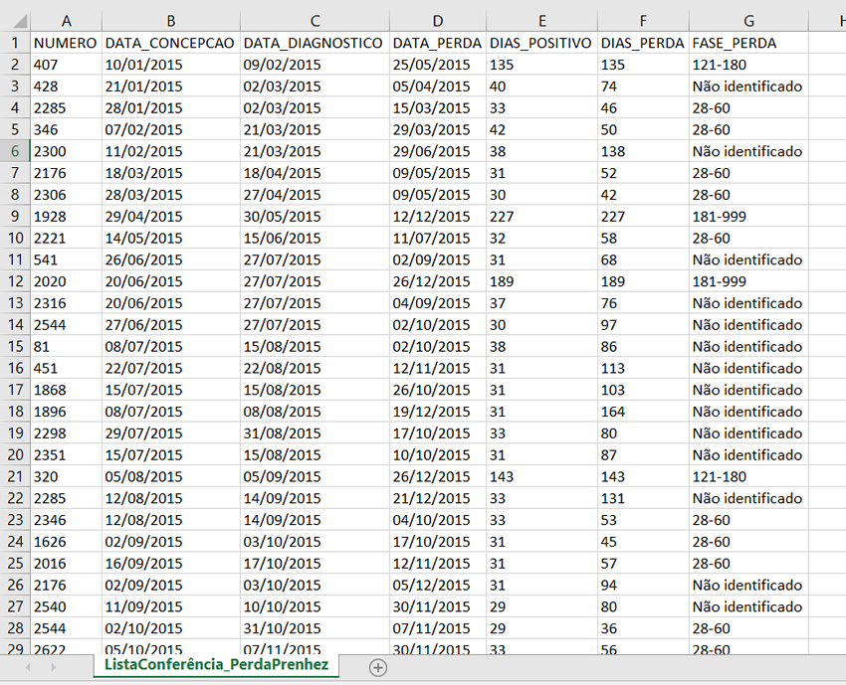Screen dimensions: 846x685
Task: Select row 12 by its row header
Action: coord(15,281)
